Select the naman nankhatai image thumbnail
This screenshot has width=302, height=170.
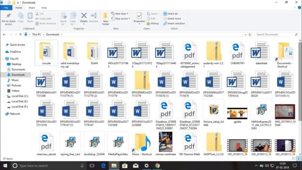pos(166,144)
